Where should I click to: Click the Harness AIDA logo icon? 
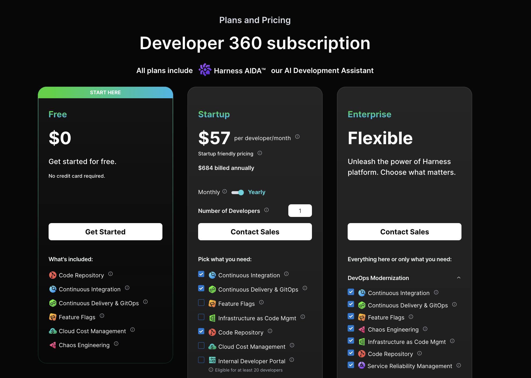tap(205, 70)
